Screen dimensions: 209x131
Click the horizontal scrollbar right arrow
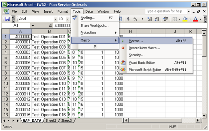(198, 121)
